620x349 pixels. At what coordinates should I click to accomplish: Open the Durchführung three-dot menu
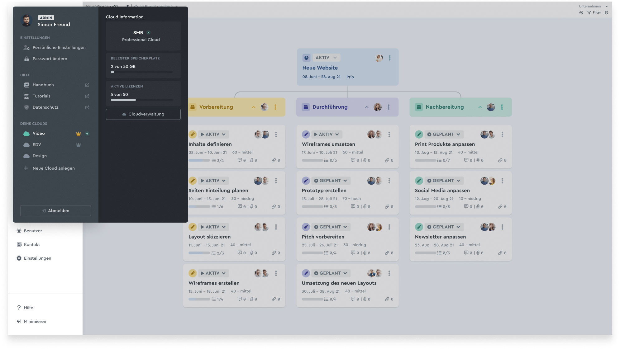tap(389, 107)
